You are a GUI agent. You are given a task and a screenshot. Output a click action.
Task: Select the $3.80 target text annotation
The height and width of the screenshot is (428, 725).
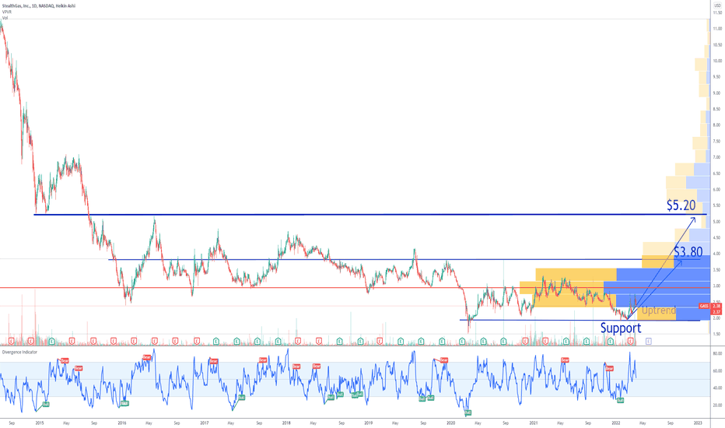(x=688, y=251)
